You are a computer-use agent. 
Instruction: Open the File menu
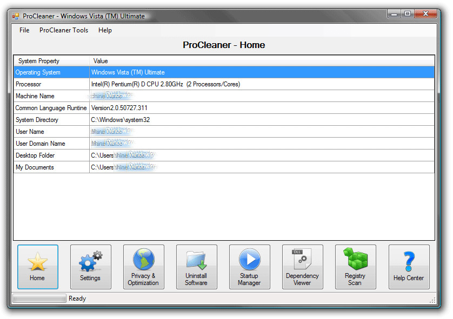click(x=24, y=30)
